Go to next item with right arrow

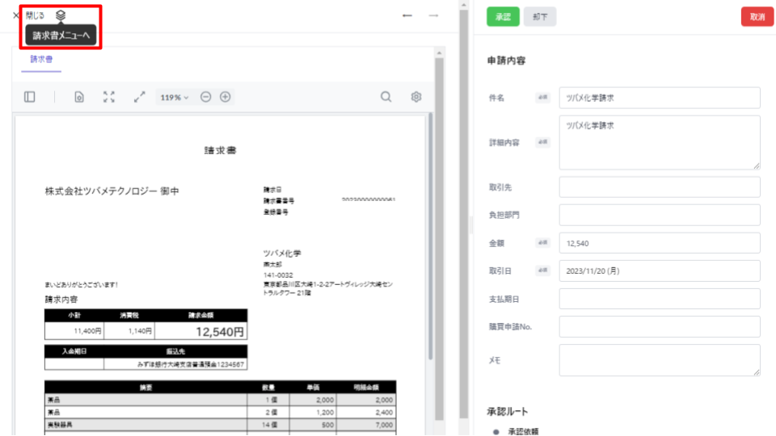pos(433,15)
